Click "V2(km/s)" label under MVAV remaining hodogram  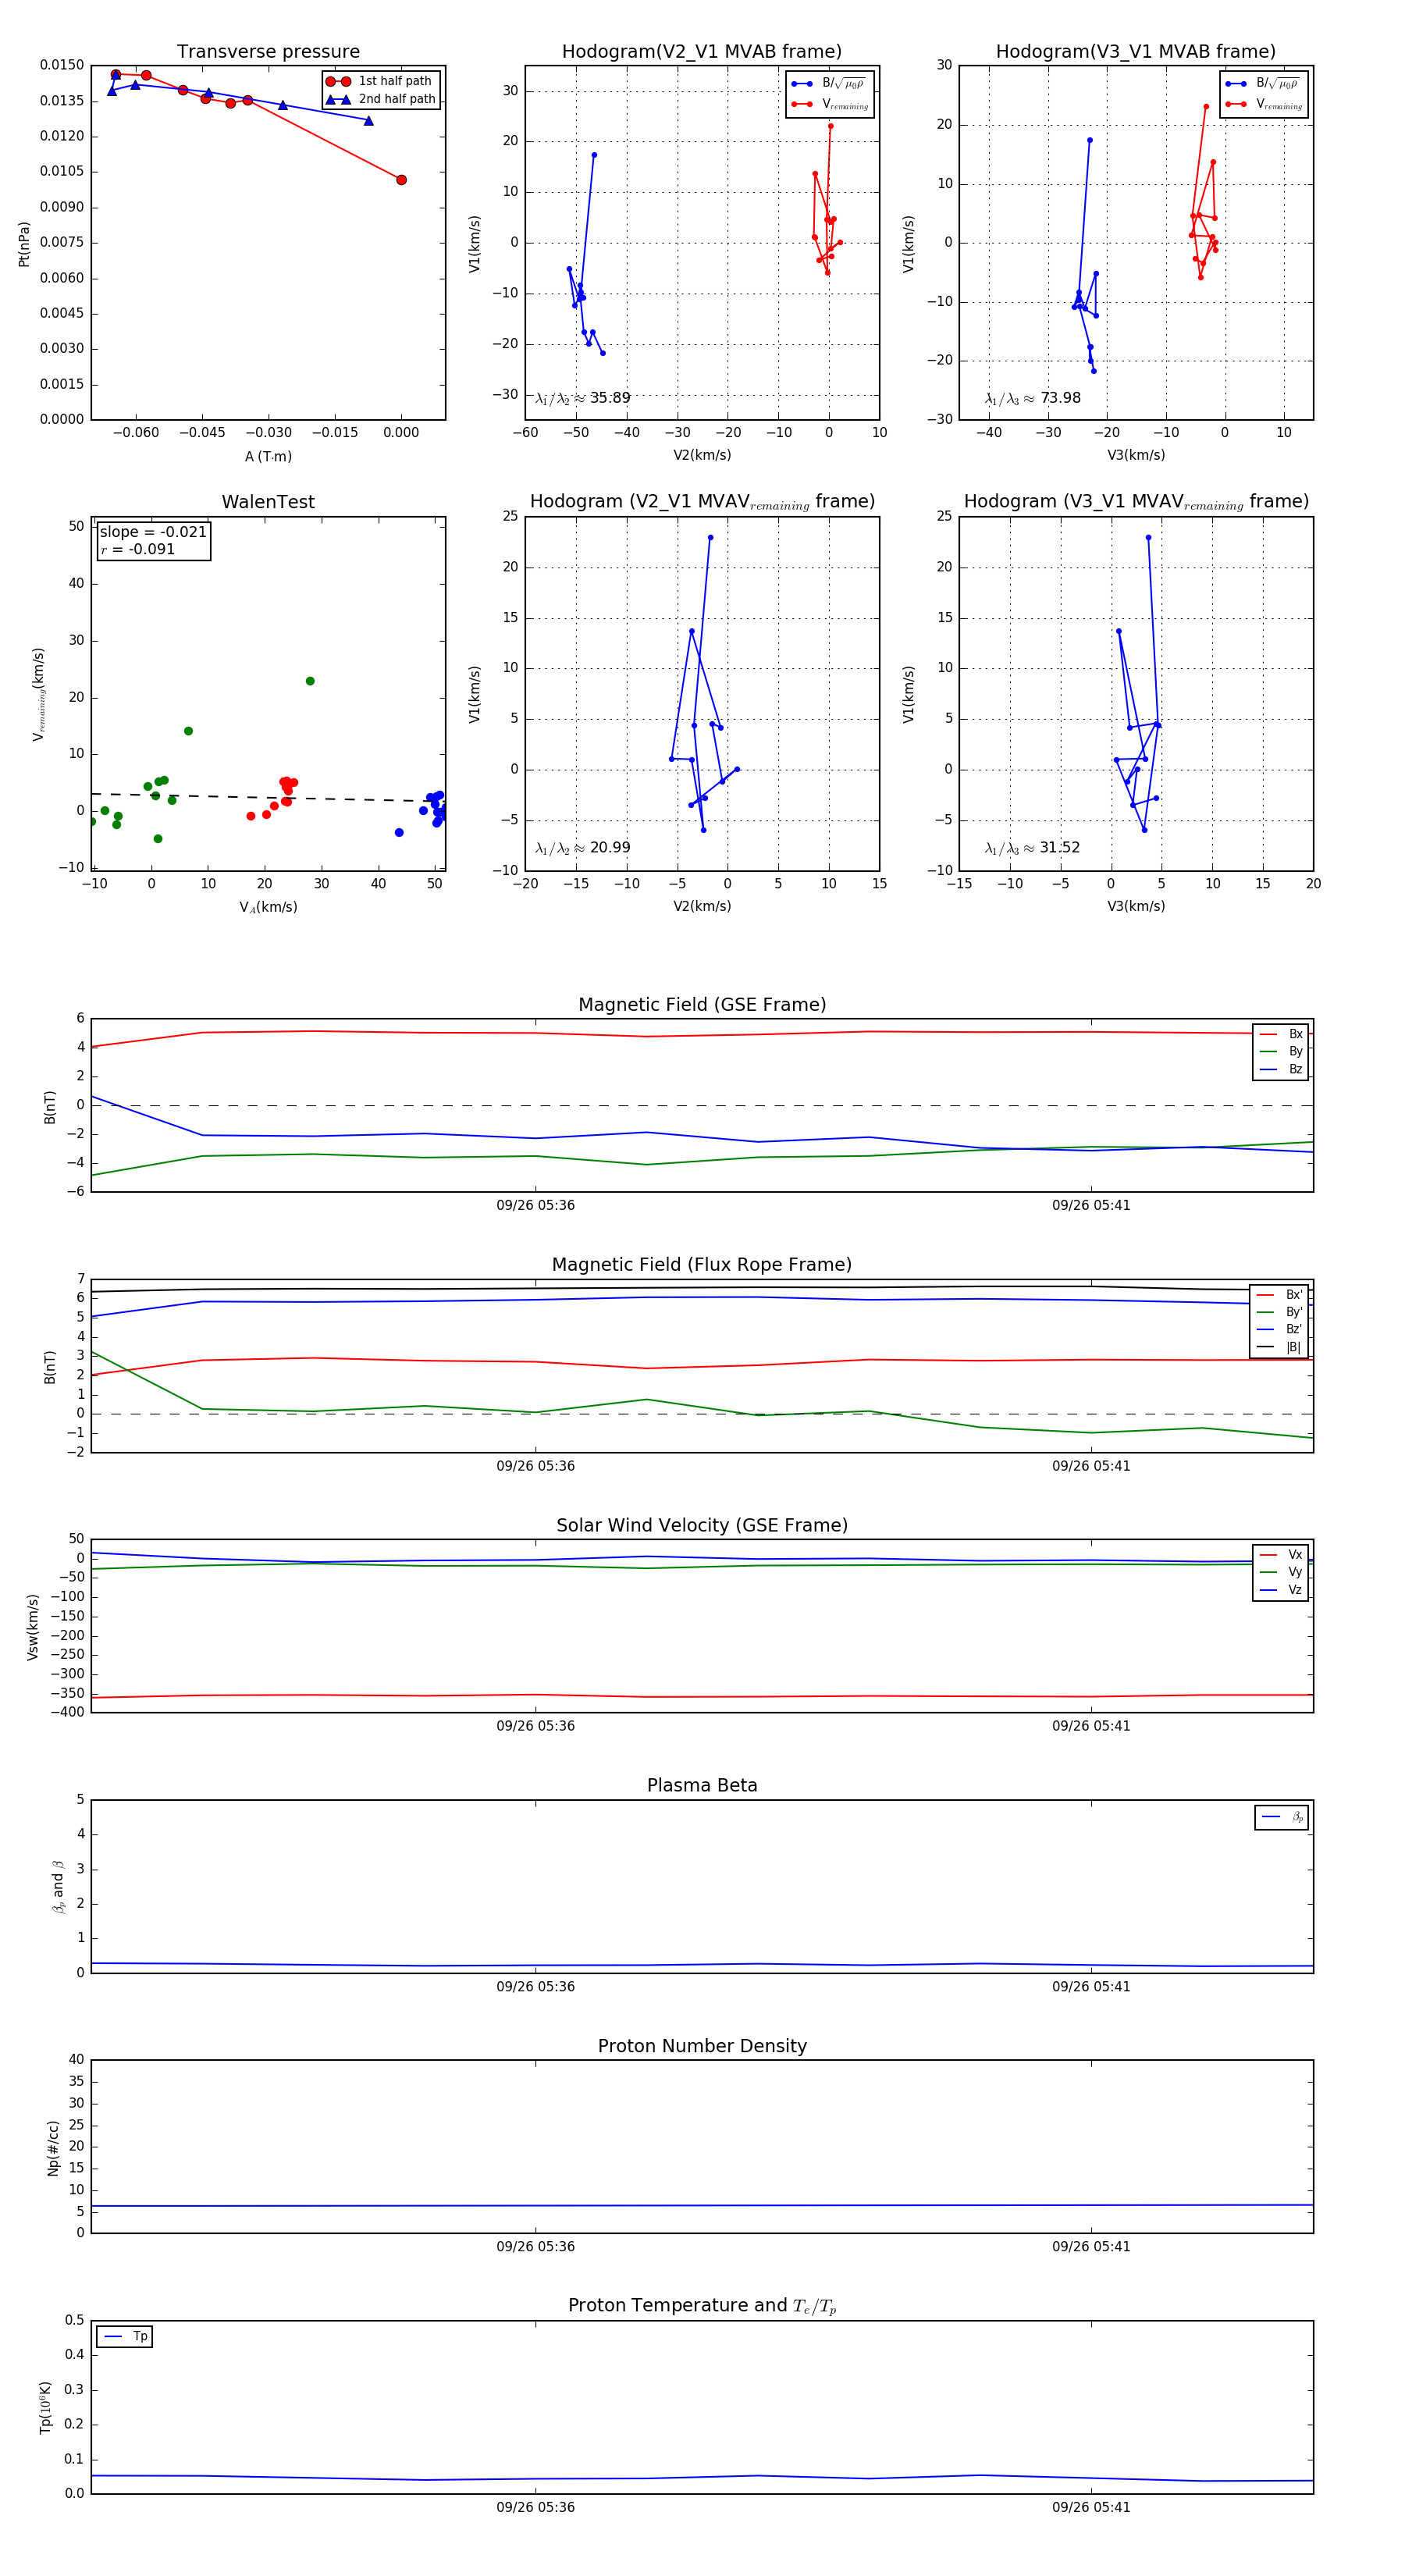coord(702,906)
